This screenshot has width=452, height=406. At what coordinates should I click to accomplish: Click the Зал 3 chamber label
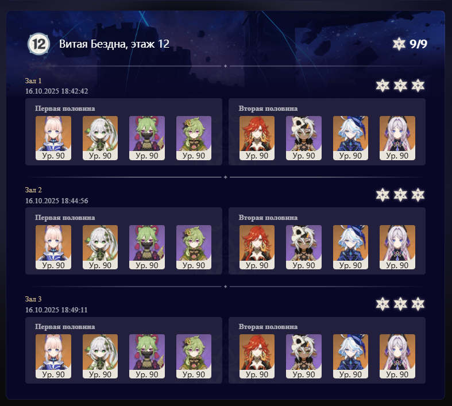33,299
